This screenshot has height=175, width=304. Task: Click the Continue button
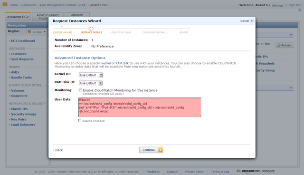point(151,150)
